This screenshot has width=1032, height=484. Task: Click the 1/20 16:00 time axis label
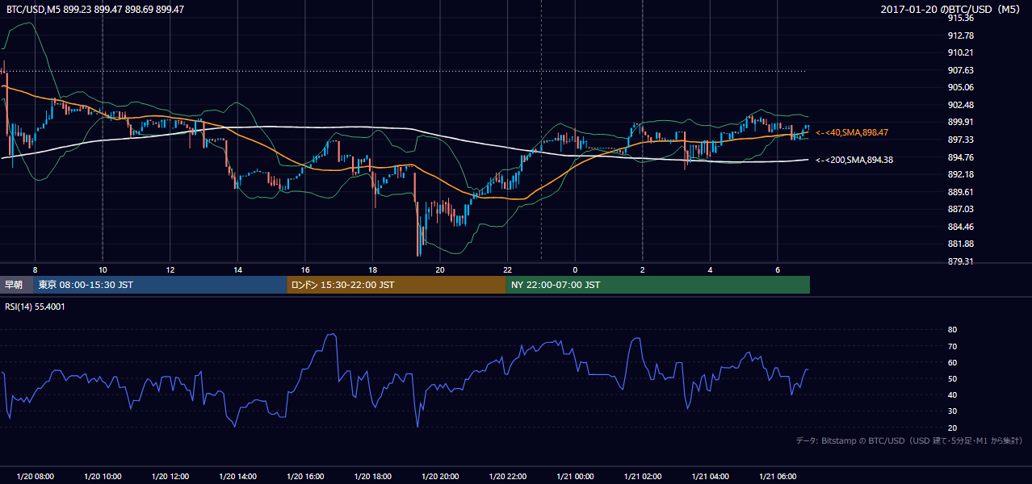304,477
